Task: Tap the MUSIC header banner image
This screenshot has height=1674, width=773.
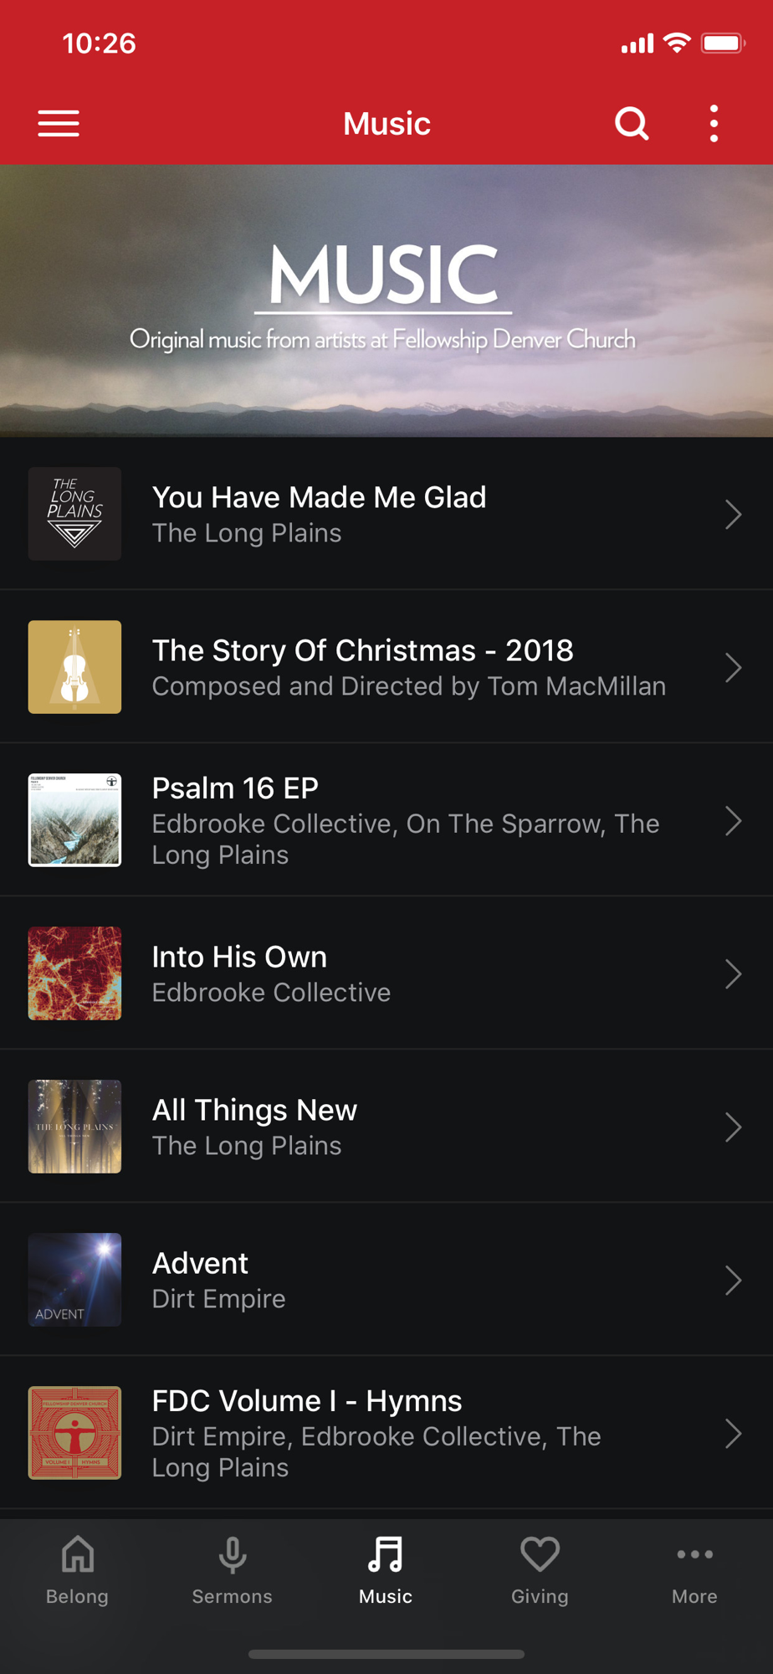Action: [x=386, y=301]
